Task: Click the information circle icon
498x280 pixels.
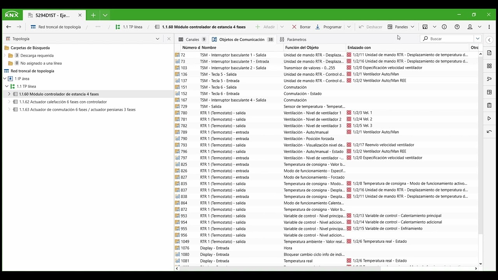Action: tap(444, 27)
